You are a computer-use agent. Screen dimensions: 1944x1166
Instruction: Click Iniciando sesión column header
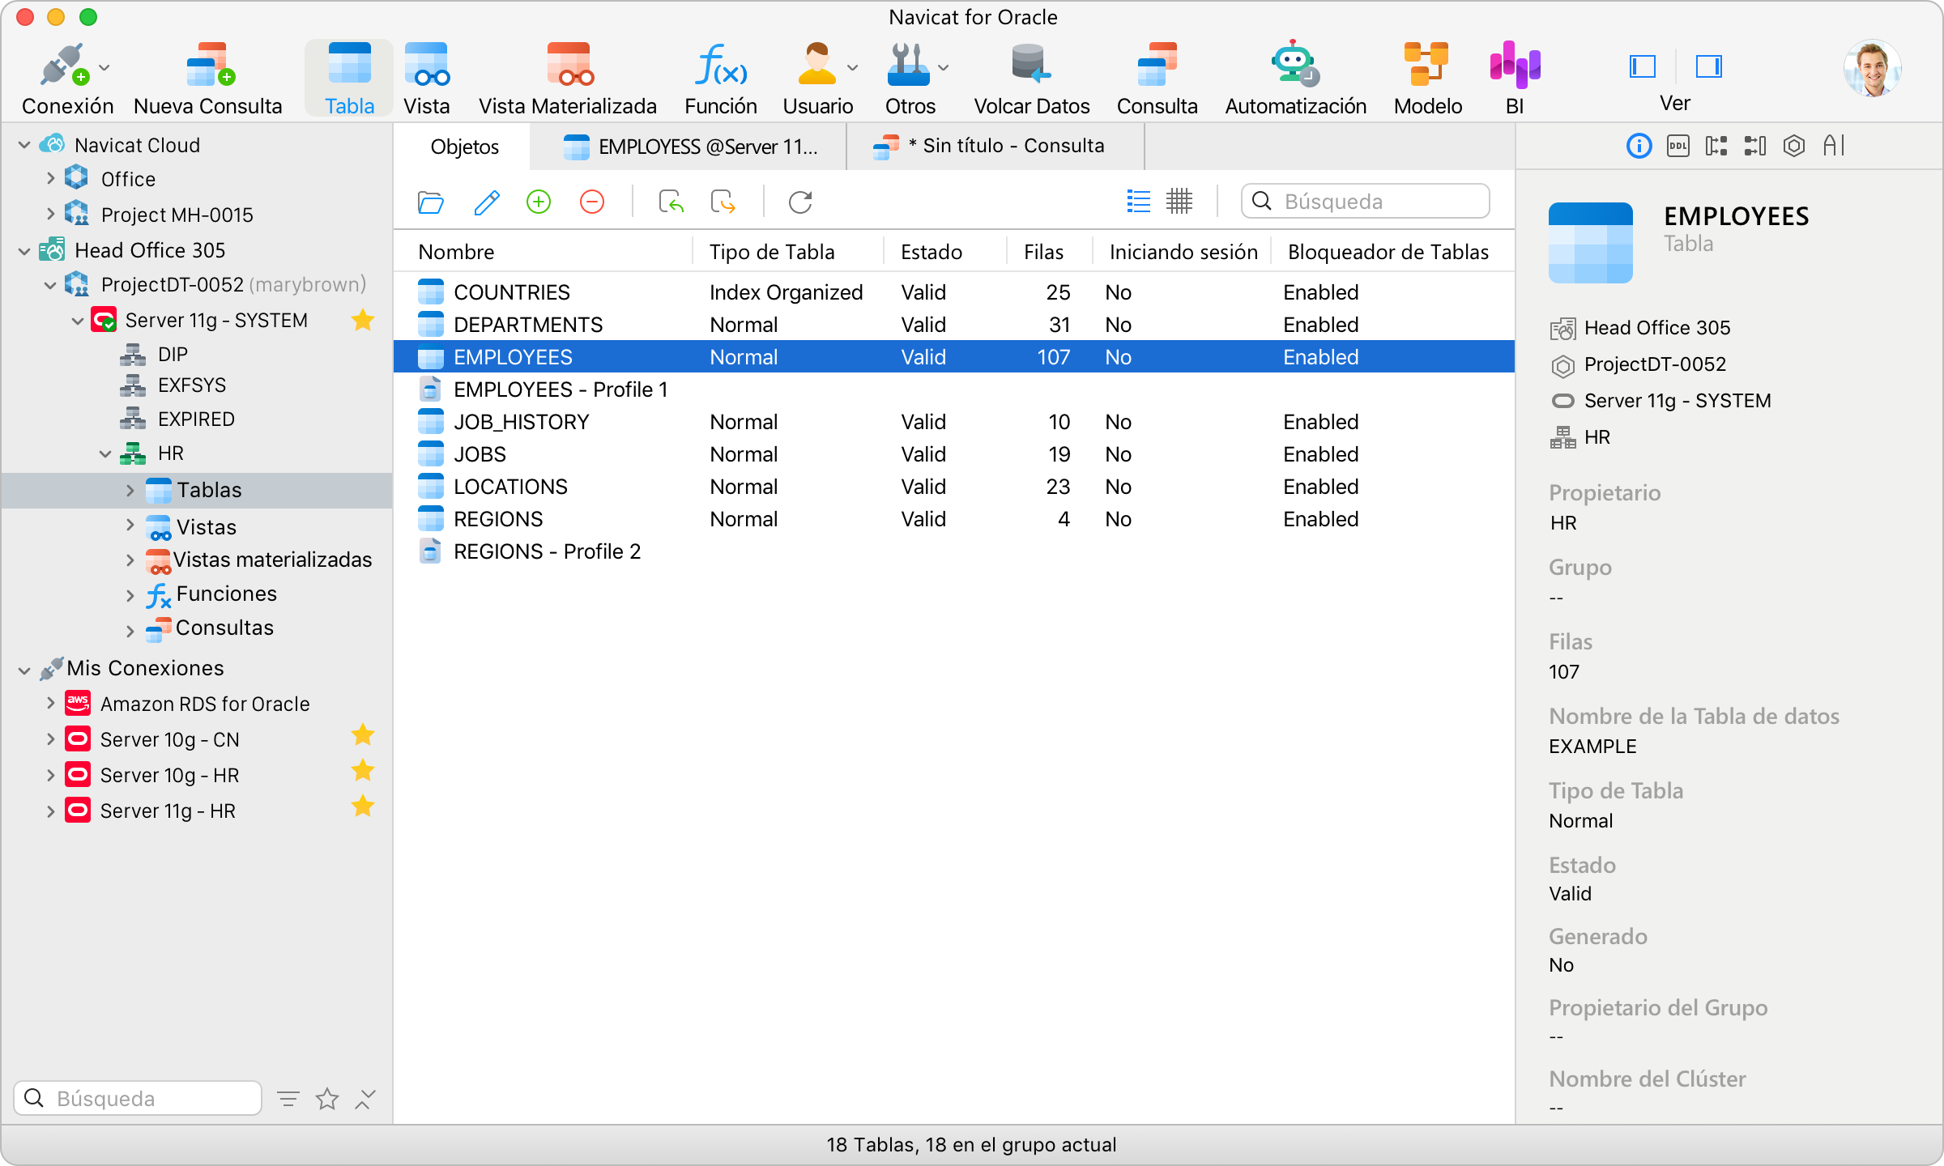click(x=1183, y=252)
